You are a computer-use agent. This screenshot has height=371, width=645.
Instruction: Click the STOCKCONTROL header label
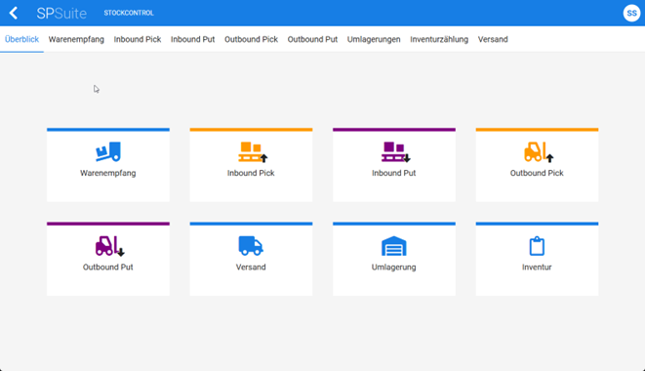129,13
